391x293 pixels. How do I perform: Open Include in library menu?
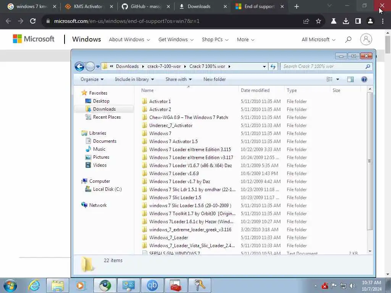[134, 79]
